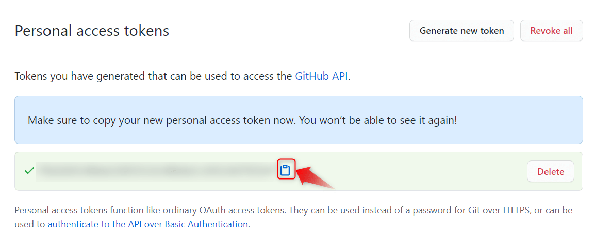This screenshot has height=251, width=595.
Task: Select the blurred personal access token text
Action: pos(157,171)
